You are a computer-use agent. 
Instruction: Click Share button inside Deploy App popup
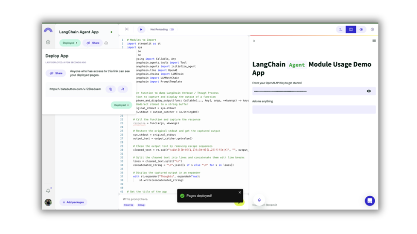tap(56, 73)
